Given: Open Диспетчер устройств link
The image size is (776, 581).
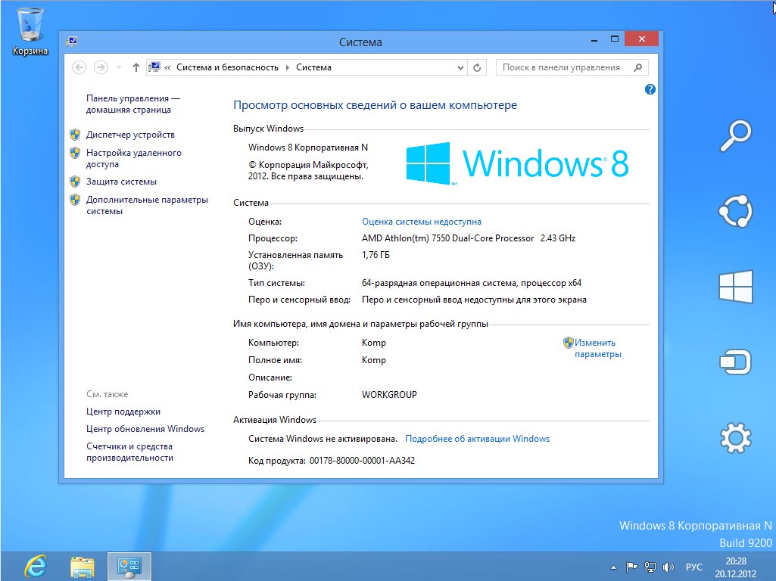Looking at the screenshot, I should point(130,135).
